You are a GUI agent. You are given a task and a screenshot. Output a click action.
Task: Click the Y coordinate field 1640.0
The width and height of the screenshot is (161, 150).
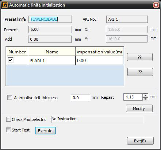[x=127, y=39]
